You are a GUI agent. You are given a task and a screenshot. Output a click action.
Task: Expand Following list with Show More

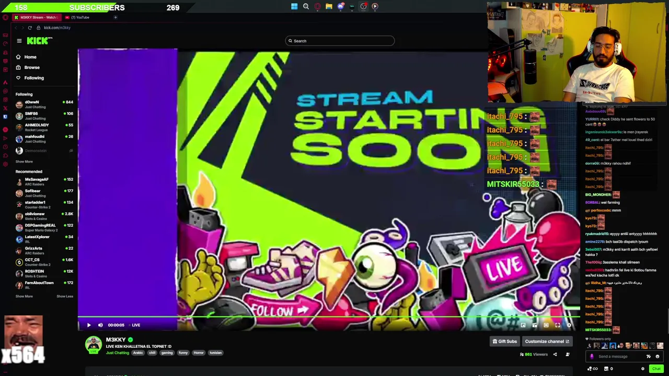pyautogui.click(x=24, y=161)
